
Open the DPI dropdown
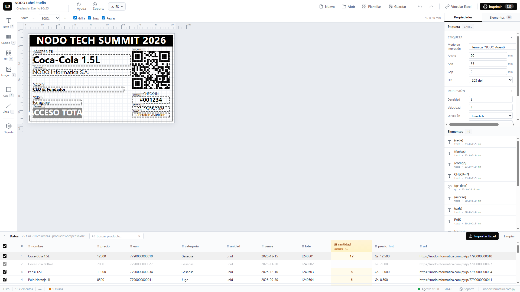491,80
